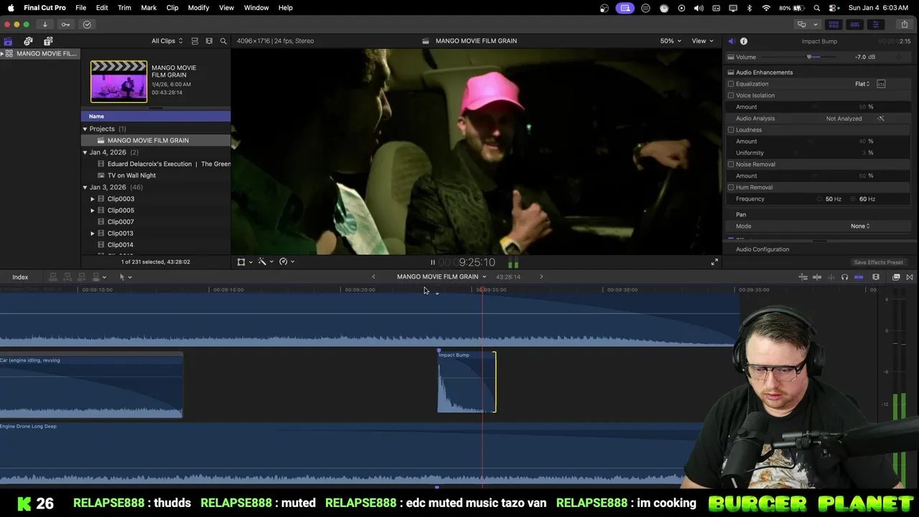Open the Keyword Editor key icon
The image size is (919, 517).
tap(65, 24)
